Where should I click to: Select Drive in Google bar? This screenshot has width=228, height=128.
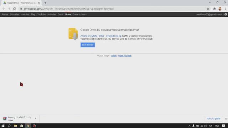(68, 15)
